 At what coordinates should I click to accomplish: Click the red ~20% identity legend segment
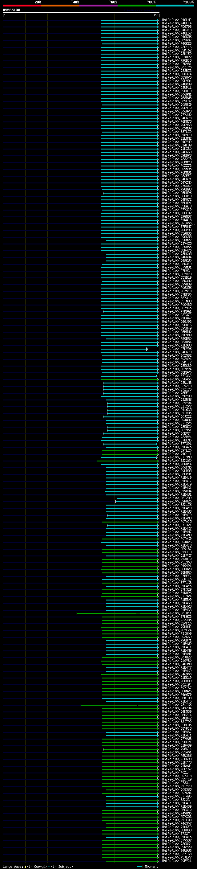click(22, 6)
